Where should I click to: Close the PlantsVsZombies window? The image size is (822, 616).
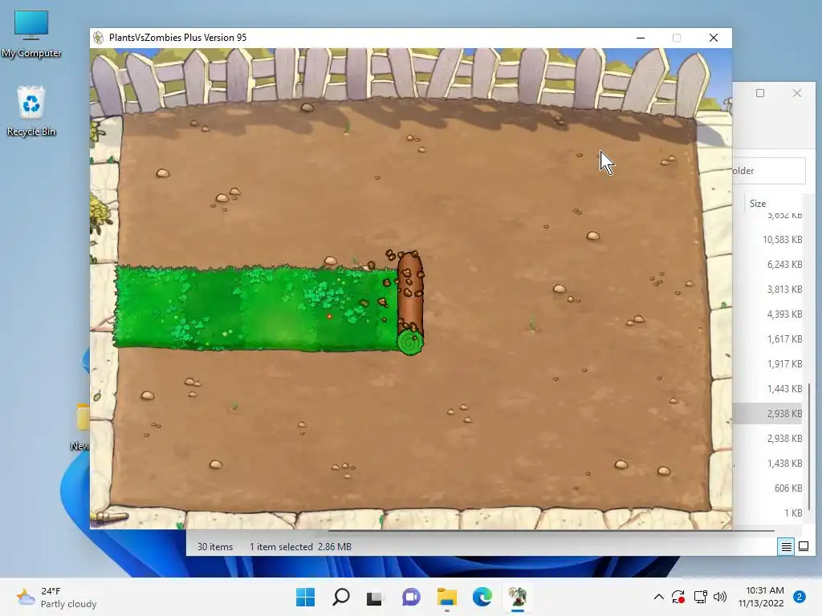coord(714,38)
